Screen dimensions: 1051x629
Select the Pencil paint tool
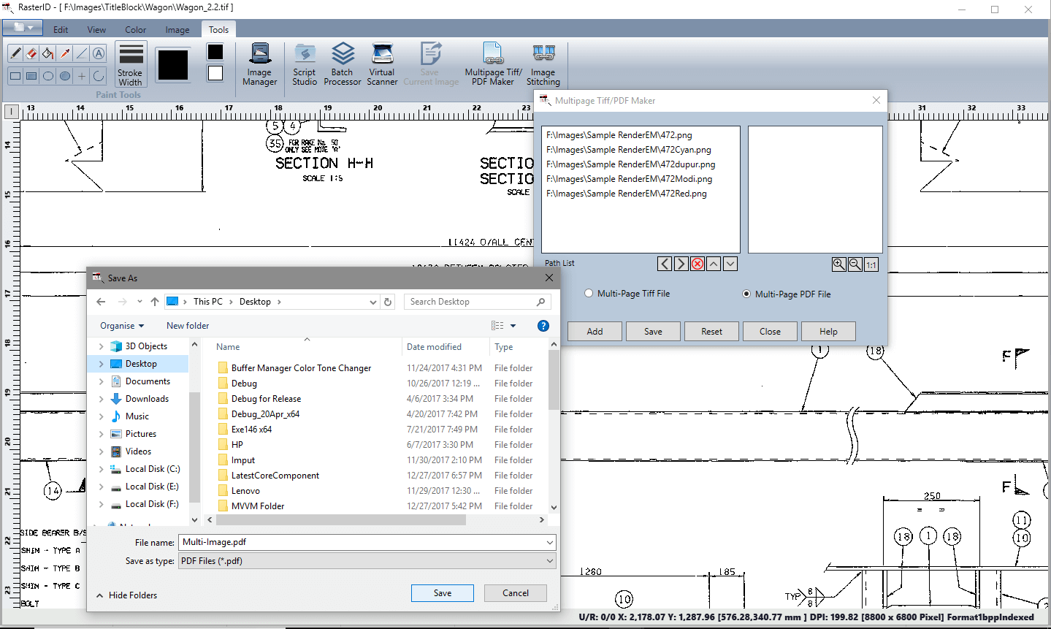tap(15, 53)
